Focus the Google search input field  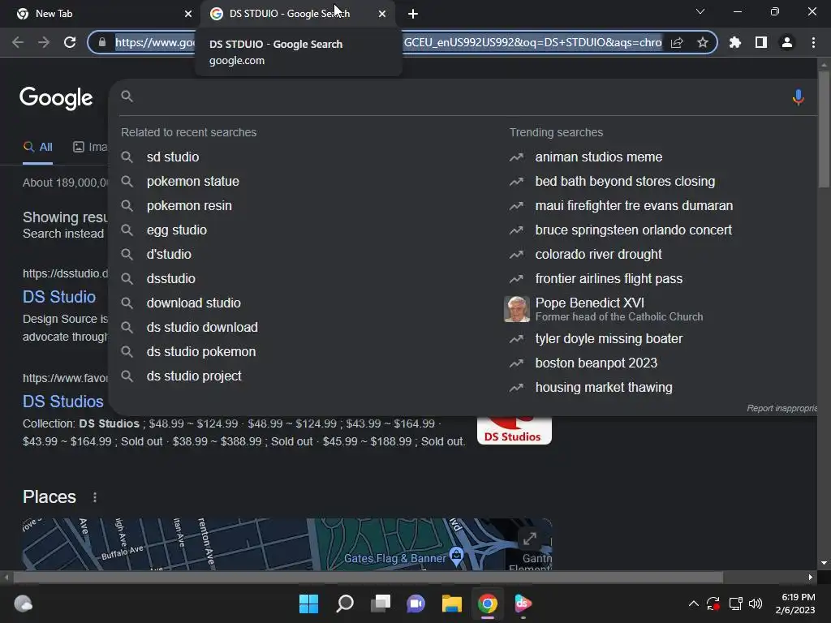tap(461, 97)
